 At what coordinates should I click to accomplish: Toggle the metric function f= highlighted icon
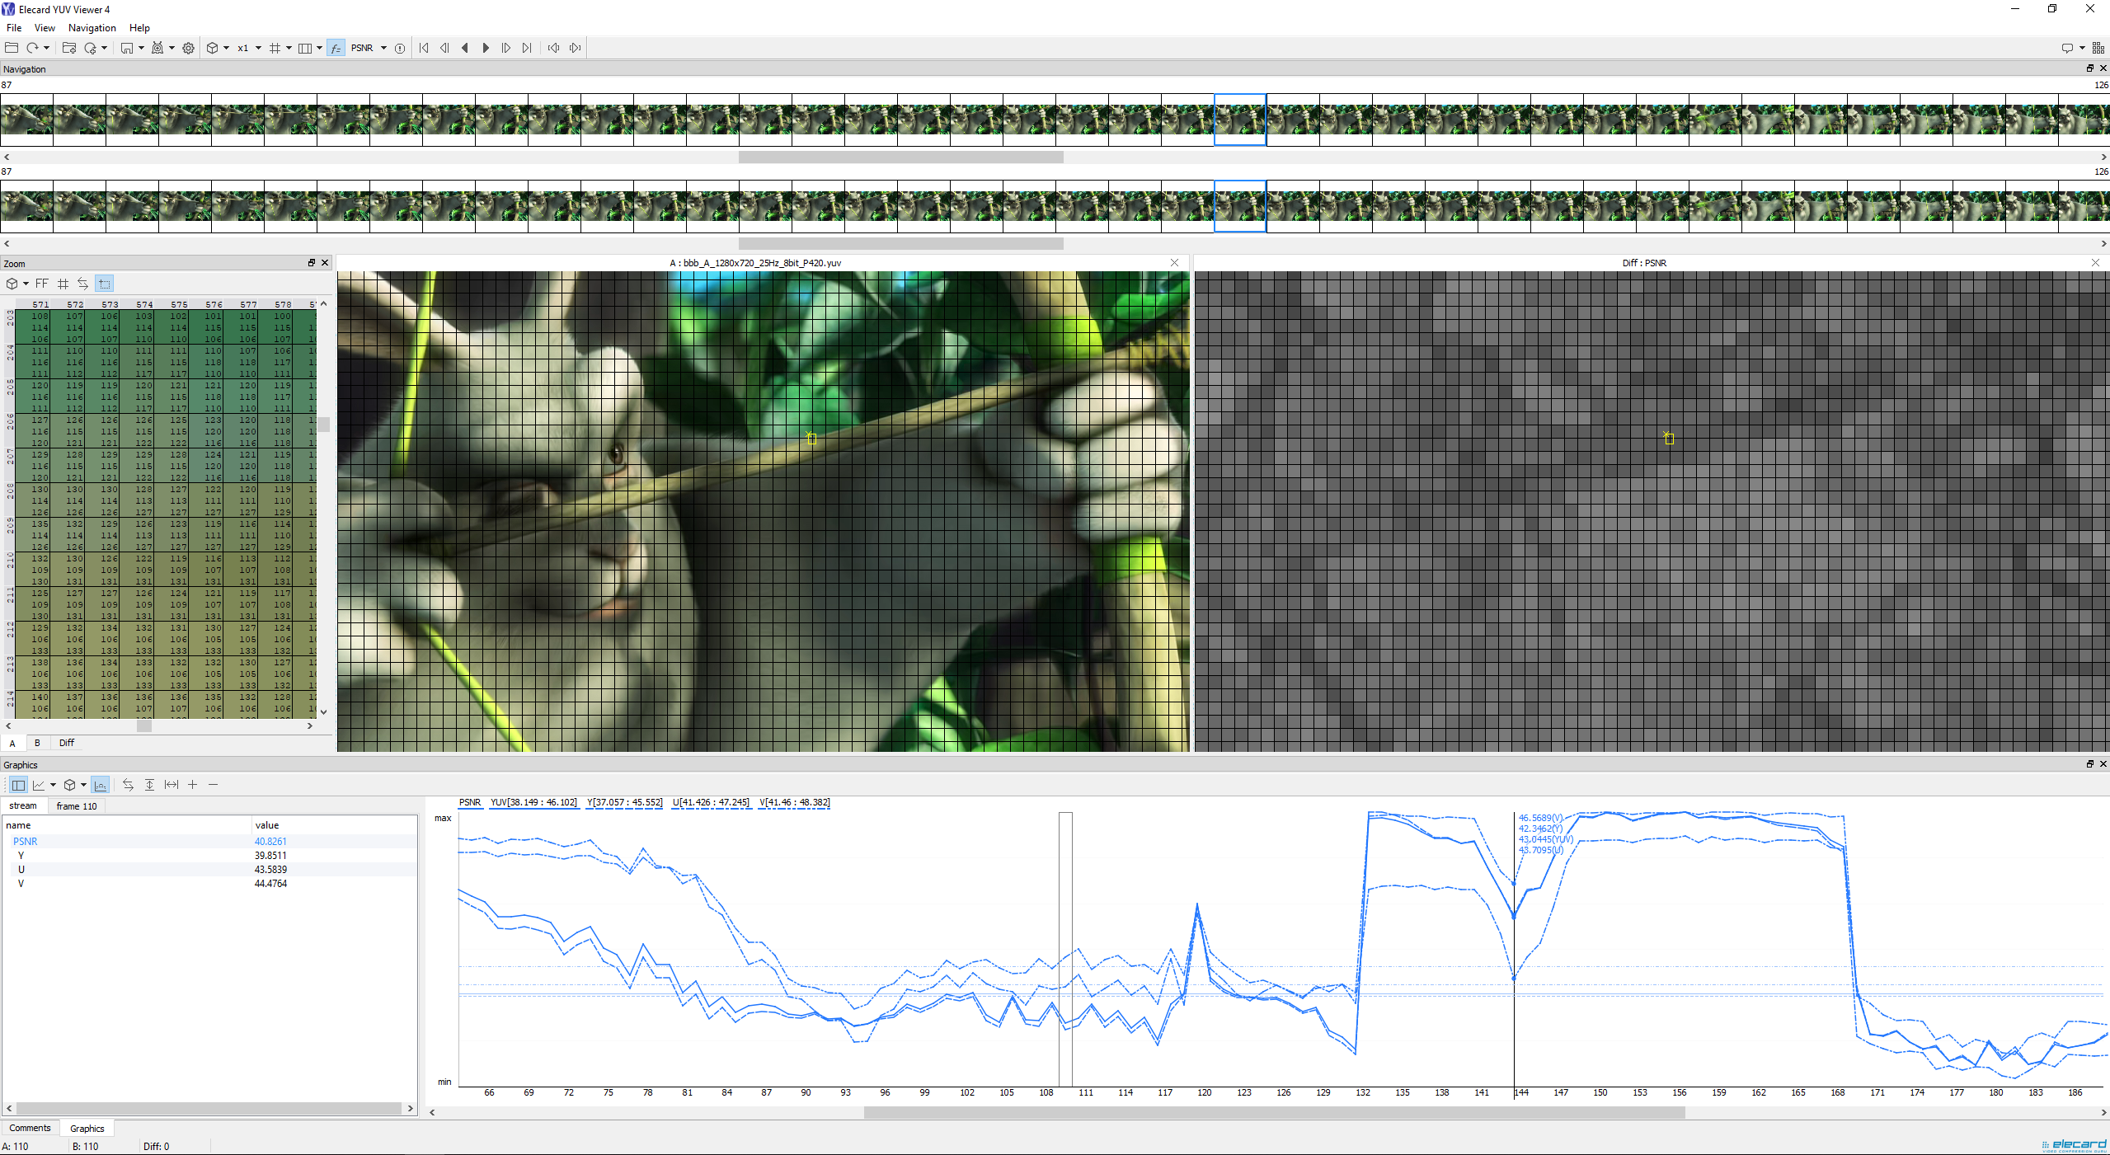pos(335,48)
